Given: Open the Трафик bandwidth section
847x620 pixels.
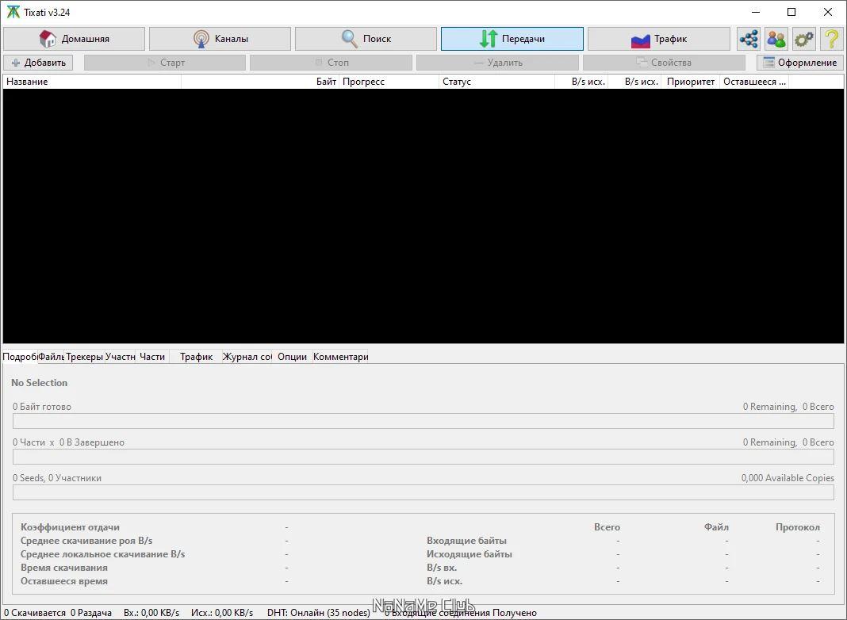Looking at the screenshot, I should click(658, 39).
